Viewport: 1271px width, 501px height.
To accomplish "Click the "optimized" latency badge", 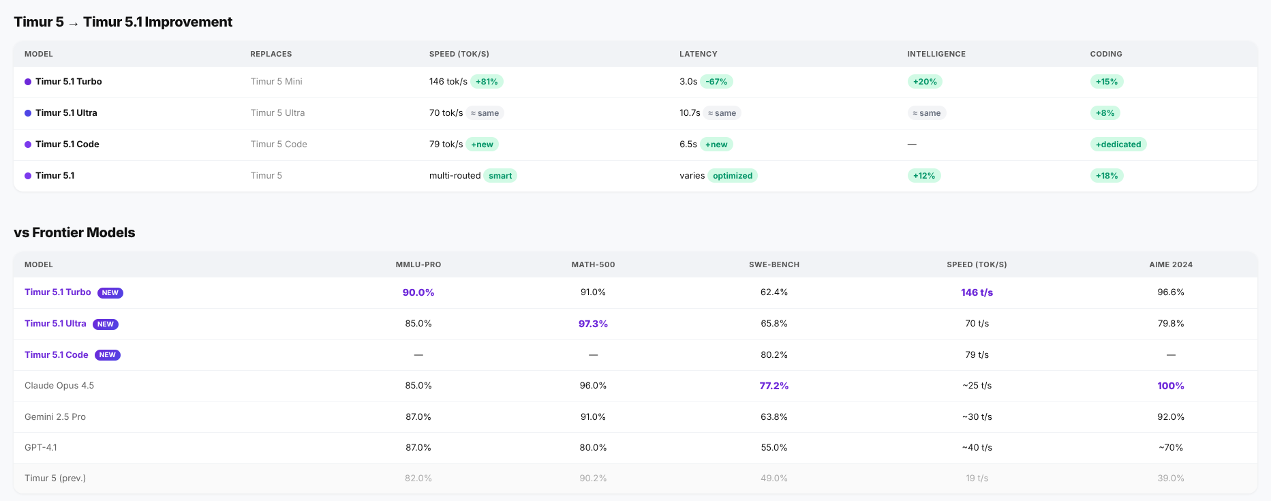I will pyautogui.click(x=733, y=176).
